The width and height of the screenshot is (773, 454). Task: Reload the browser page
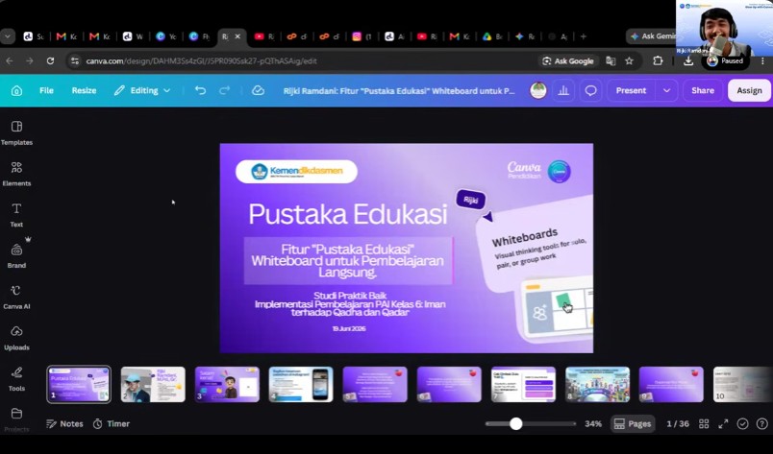50,61
